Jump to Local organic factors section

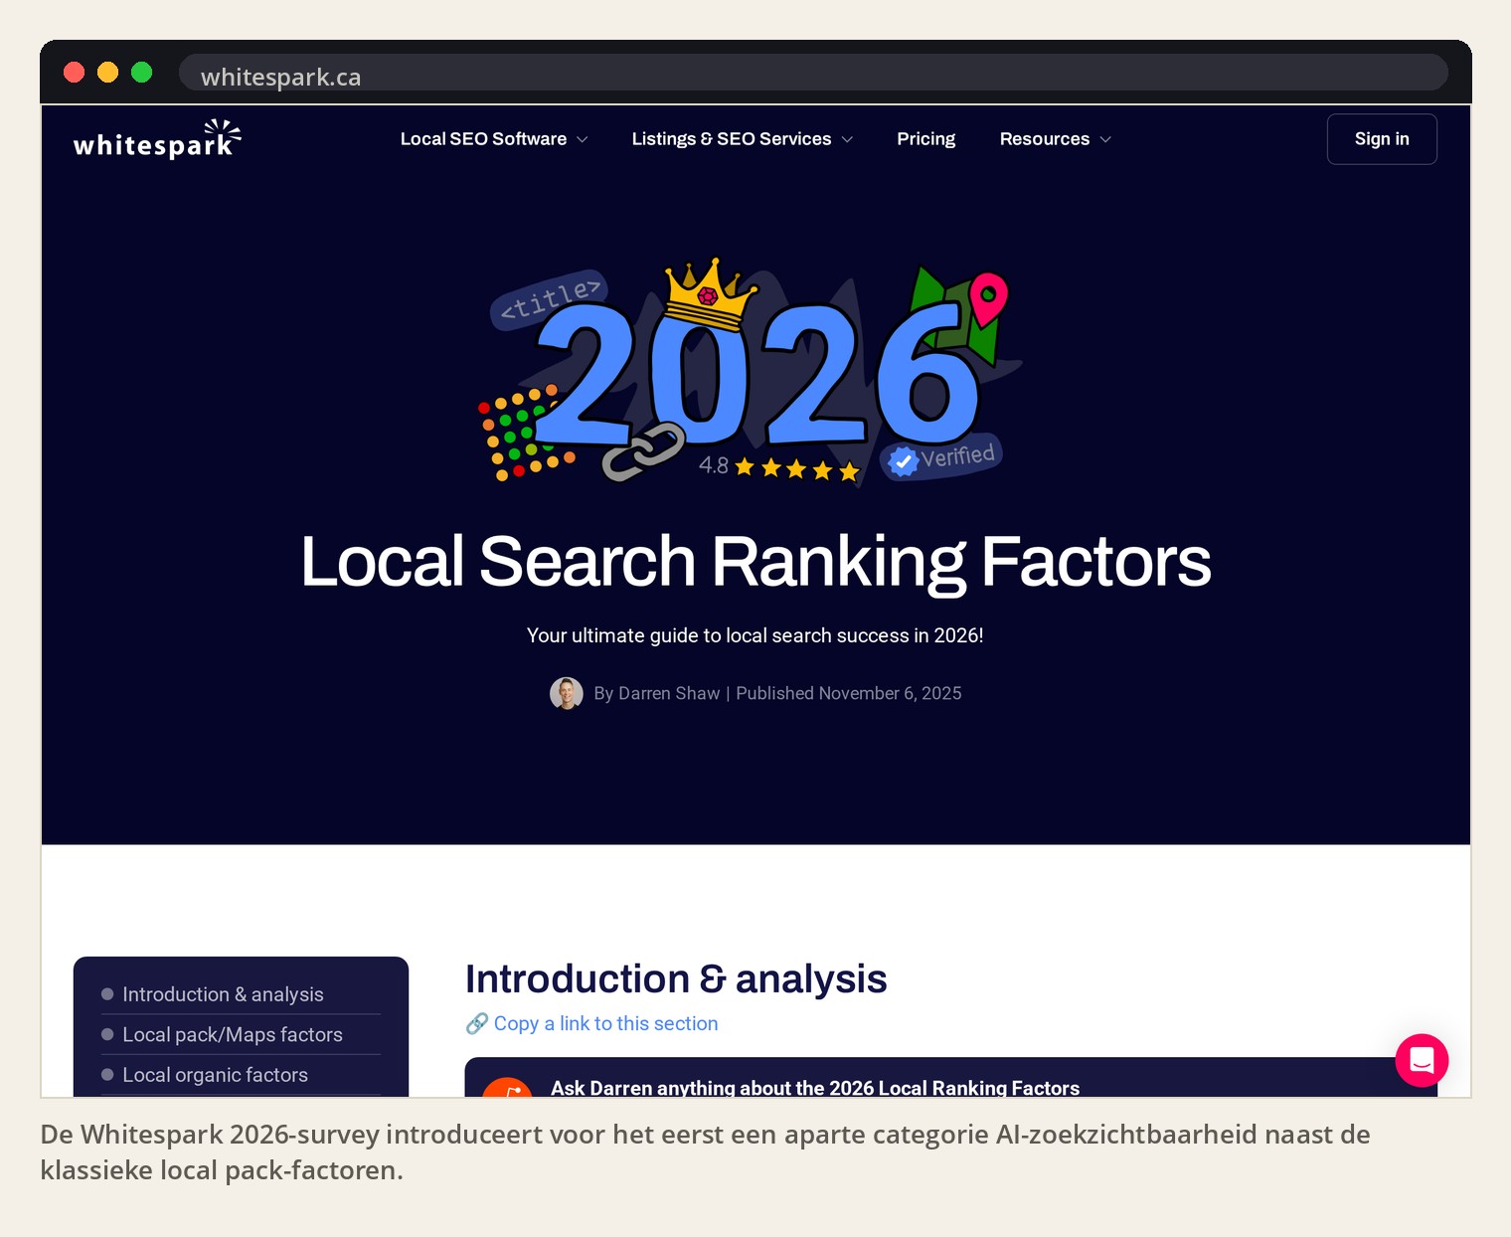215,1075
